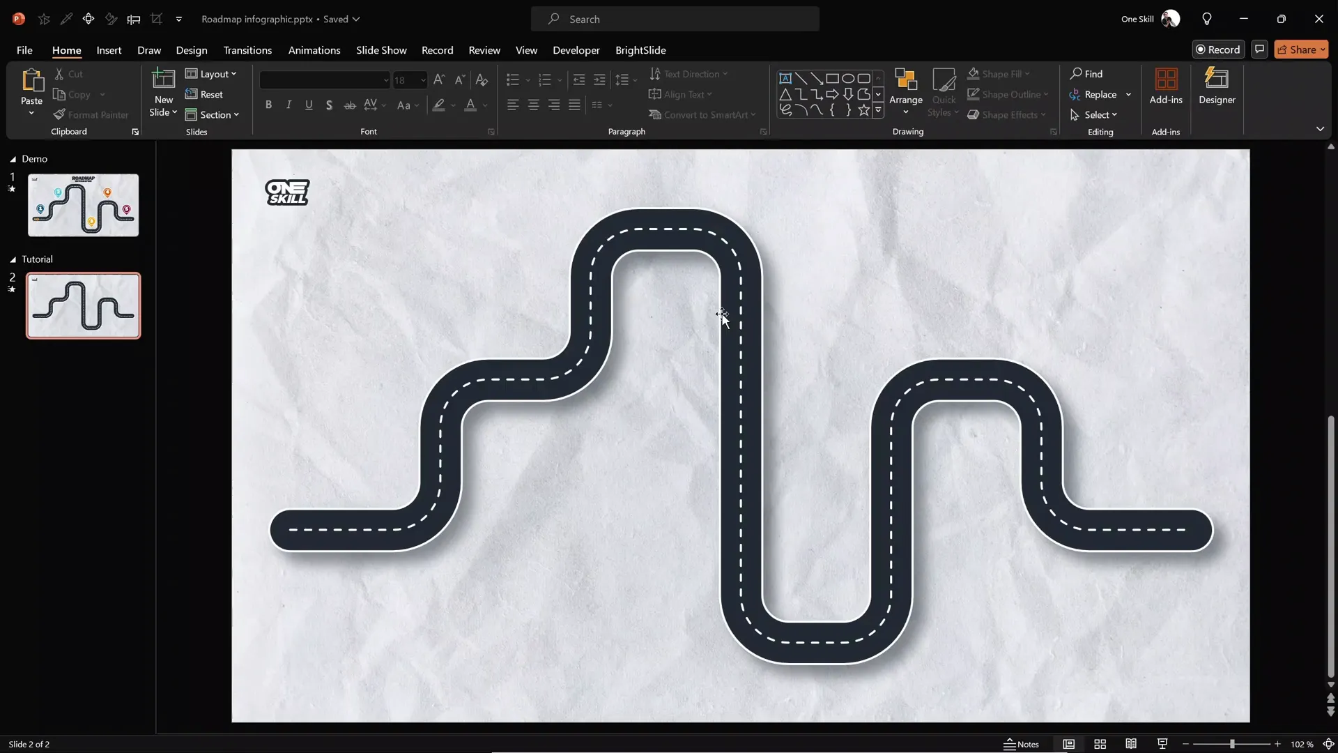1338x753 pixels.
Task: Select slide 1 thumbnail
Action: pos(83,205)
